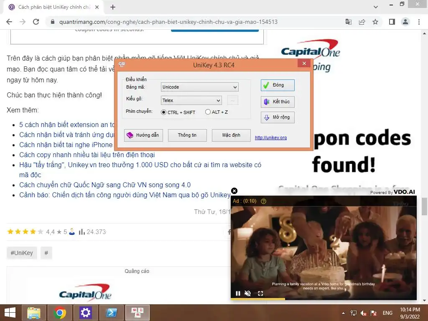Click the ellipsis button beside Telex
Image resolution: width=428 pixels, height=321 pixels.
click(232, 100)
